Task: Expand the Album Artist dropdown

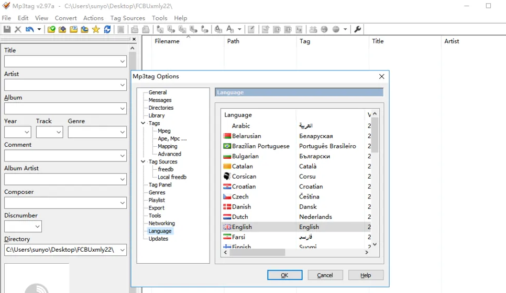Action: [122, 180]
